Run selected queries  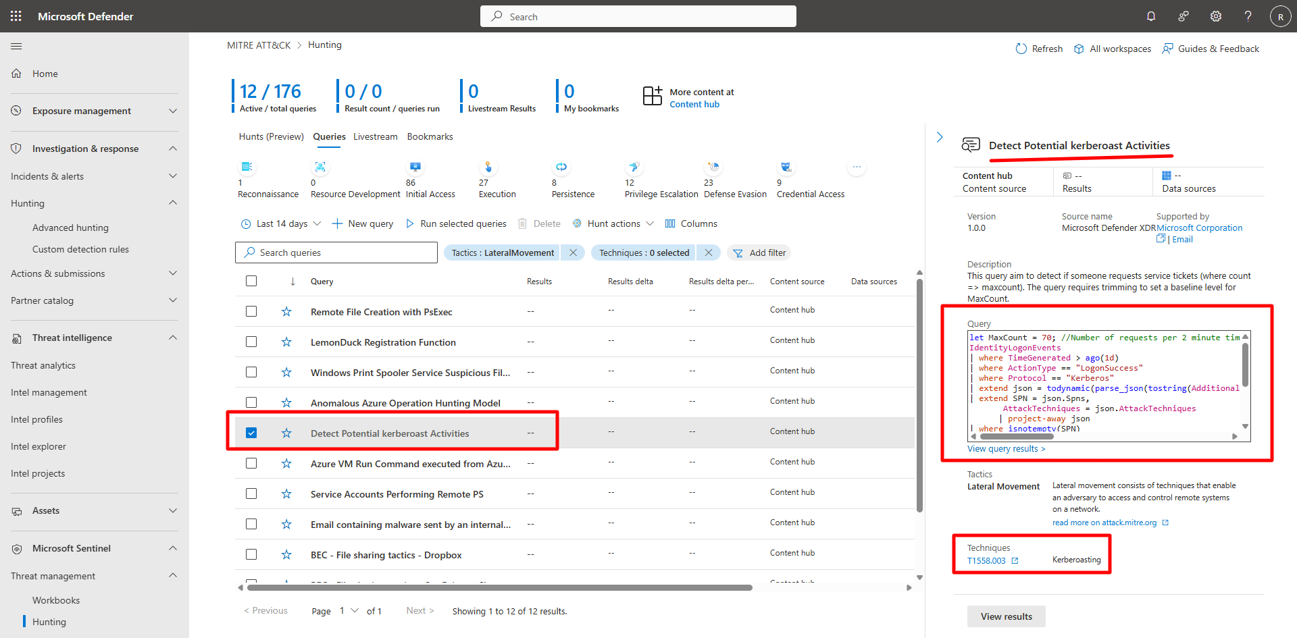456,223
